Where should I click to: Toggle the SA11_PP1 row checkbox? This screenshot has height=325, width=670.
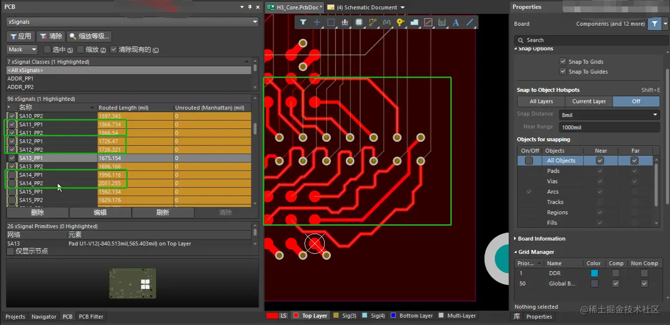(12, 124)
